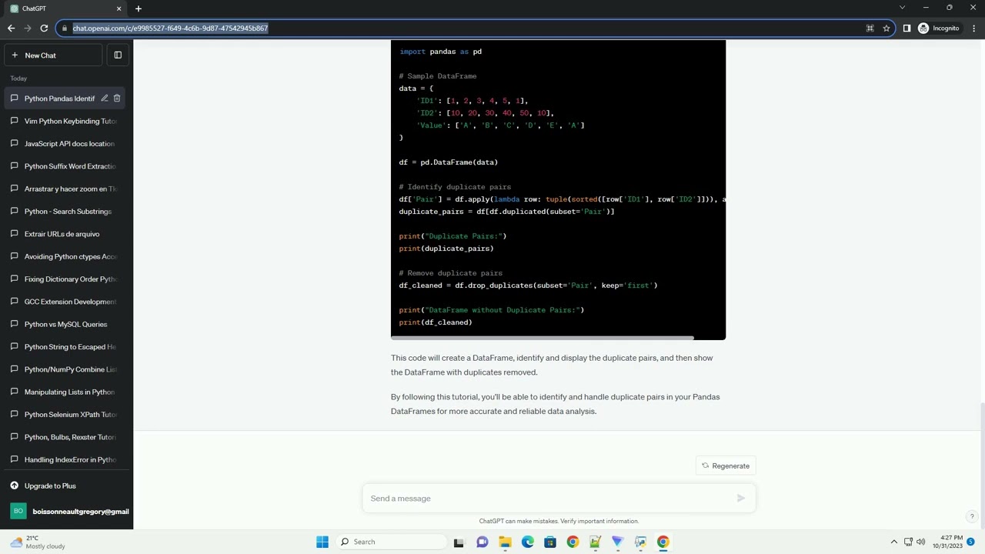
Task: Show hidden system tray icons
Action: pyautogui.click(x=893, y=542)
